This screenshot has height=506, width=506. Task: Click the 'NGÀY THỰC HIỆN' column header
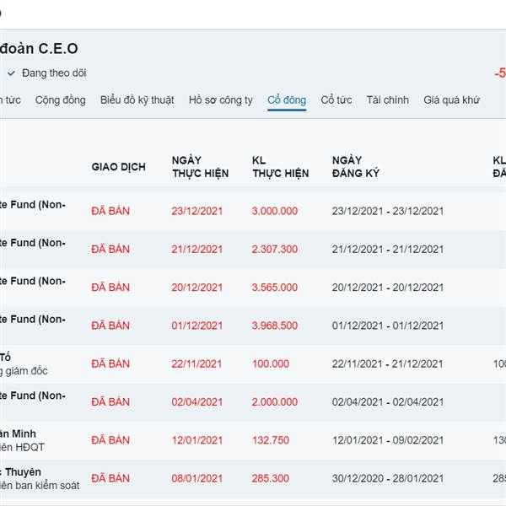[200, 167]
